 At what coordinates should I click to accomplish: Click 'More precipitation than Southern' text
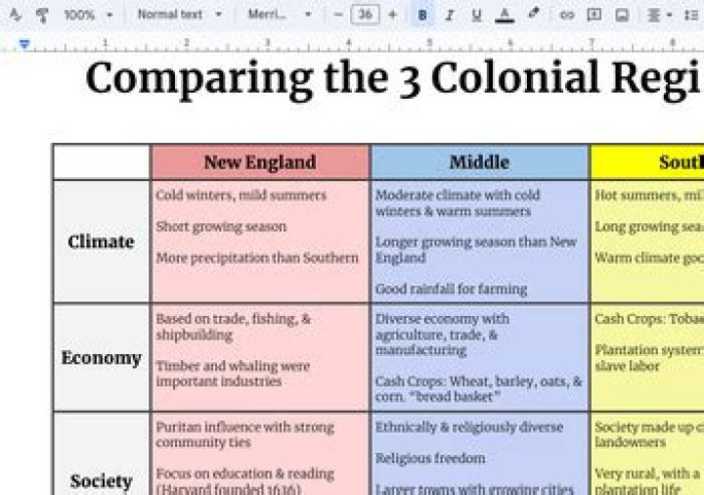(257, 258)
